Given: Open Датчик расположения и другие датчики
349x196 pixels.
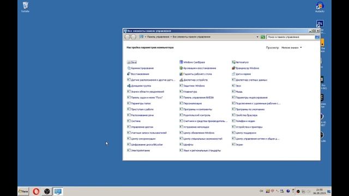Looking at the screenshot, I should coord(151,80).
